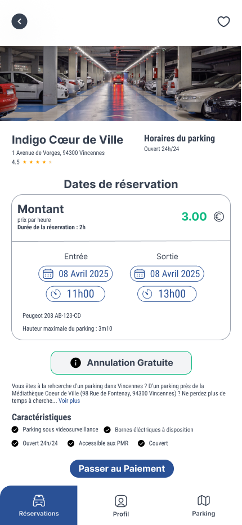Open the Réservations tab
The image size is (242, 525).
pyautogui.click(x=39, y=505)
